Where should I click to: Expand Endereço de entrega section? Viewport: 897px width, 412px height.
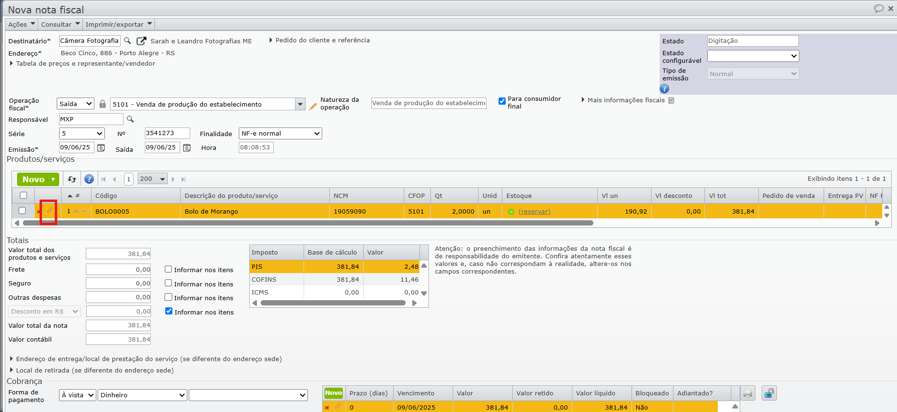pos(146,359)
